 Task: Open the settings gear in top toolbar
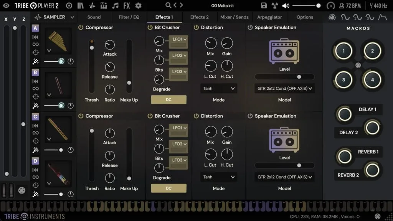(x=138, y=6)
